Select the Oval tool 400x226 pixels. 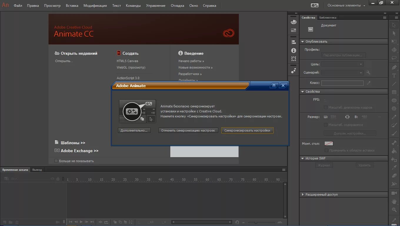coord(394,100)
